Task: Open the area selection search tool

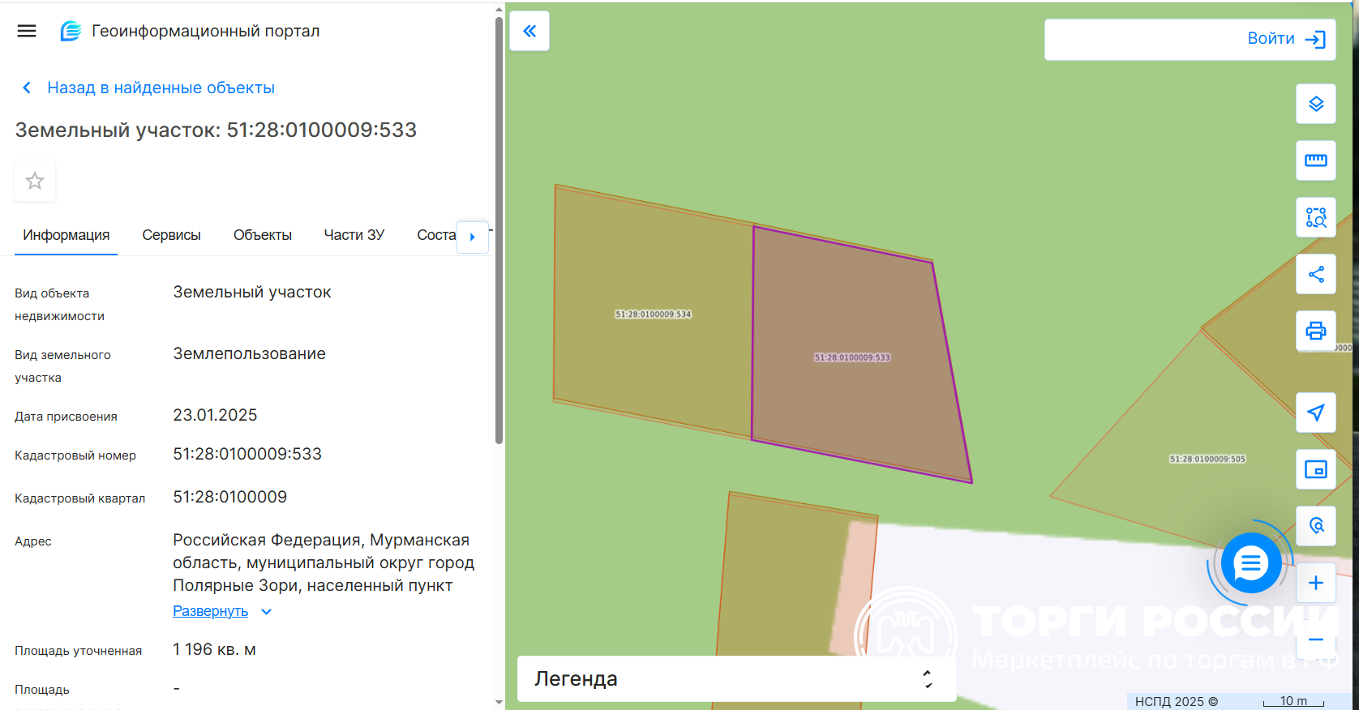Action: [1315, 217]
